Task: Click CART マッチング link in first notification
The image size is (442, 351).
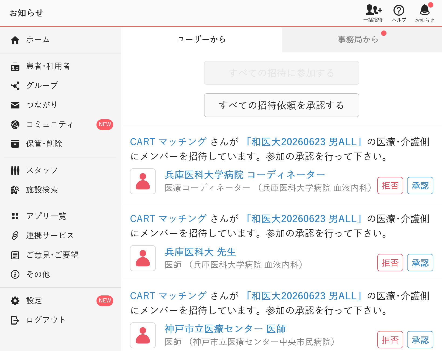Action: click(168, 142)
